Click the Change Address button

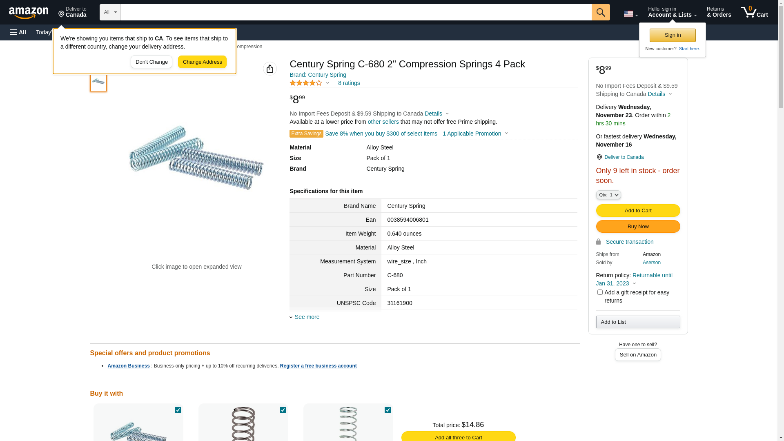(202, 62)
